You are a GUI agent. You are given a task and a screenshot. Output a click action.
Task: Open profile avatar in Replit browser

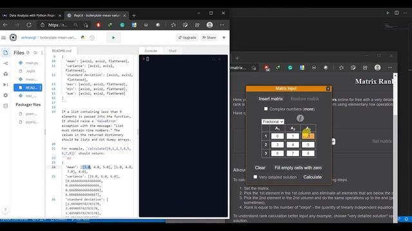[x=209, y=25]
